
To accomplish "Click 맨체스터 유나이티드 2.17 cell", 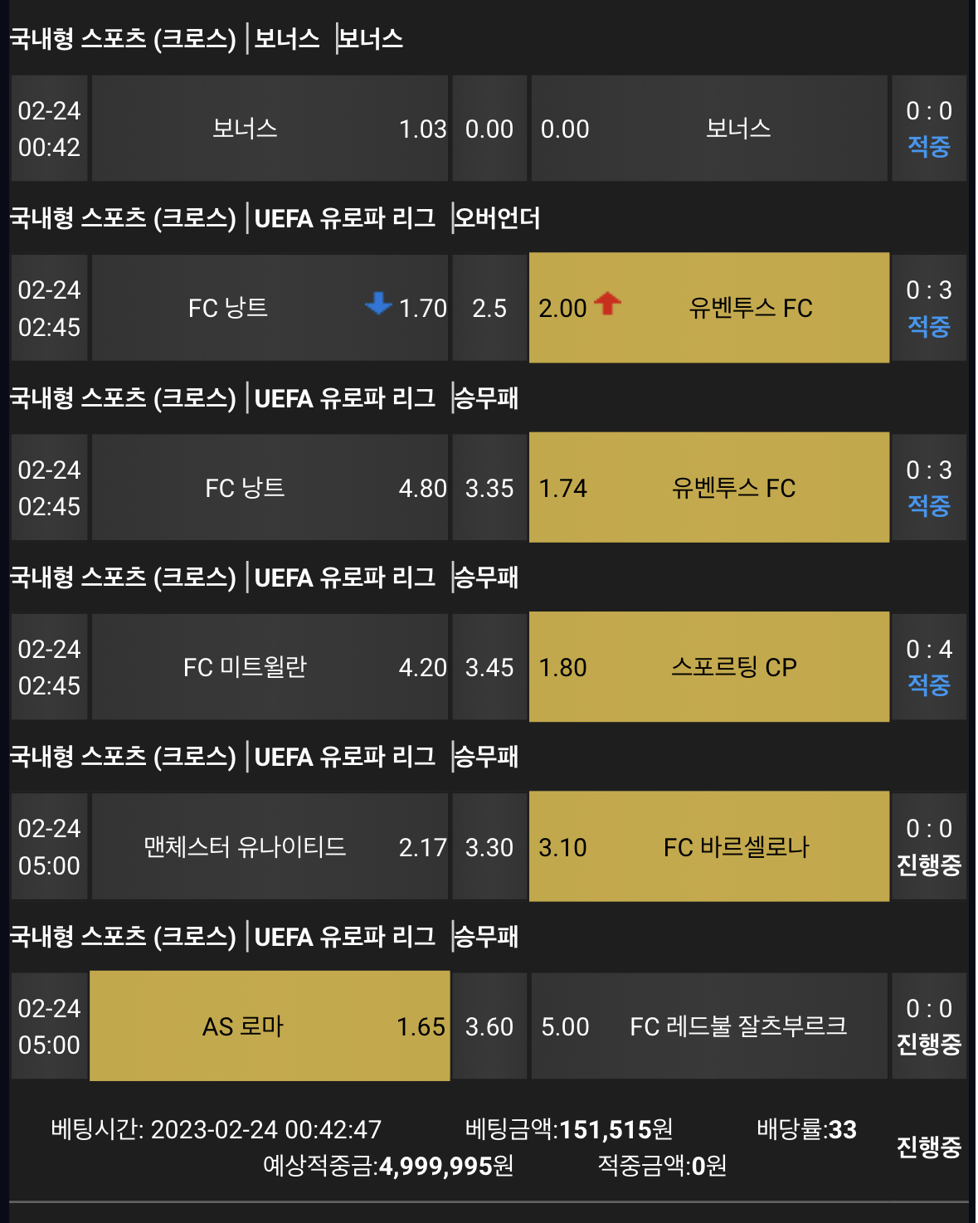I will coord(270,846).
